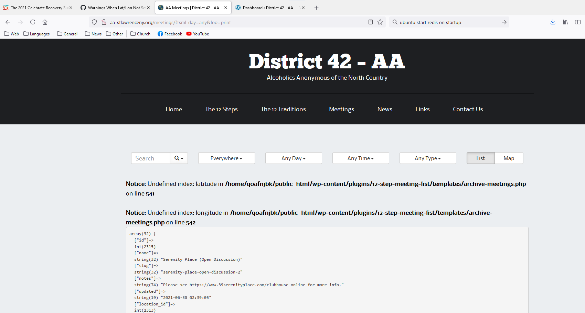Click the 'Serenity Place (Open Discussion)' string
Viewport: 585px width, 313px height.
pos(202,259)
